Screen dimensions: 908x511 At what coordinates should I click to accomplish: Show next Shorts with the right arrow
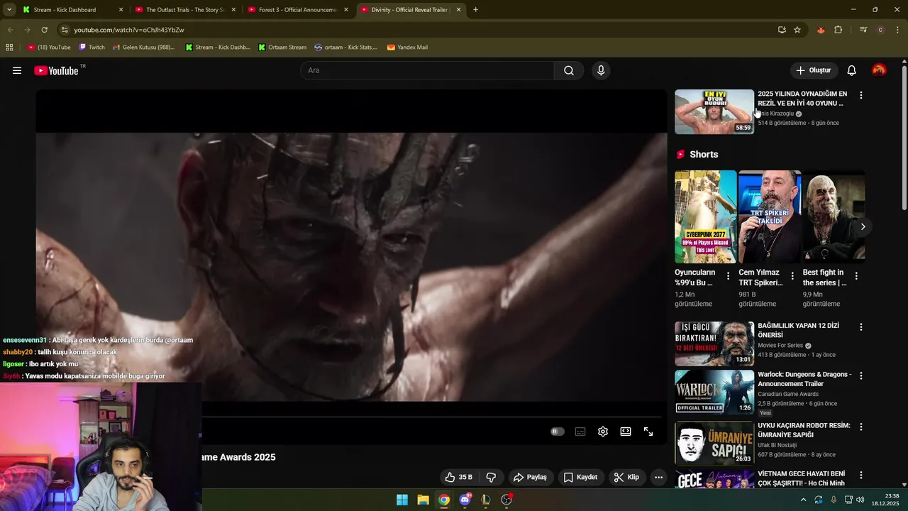pos(863,226)
